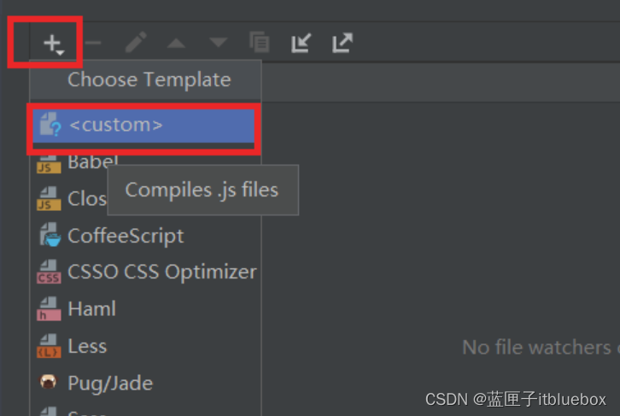The height and width of the screenshot is (416, 620).
Task: Click the Import icon in the toolbar
Action: click(301, 43)
